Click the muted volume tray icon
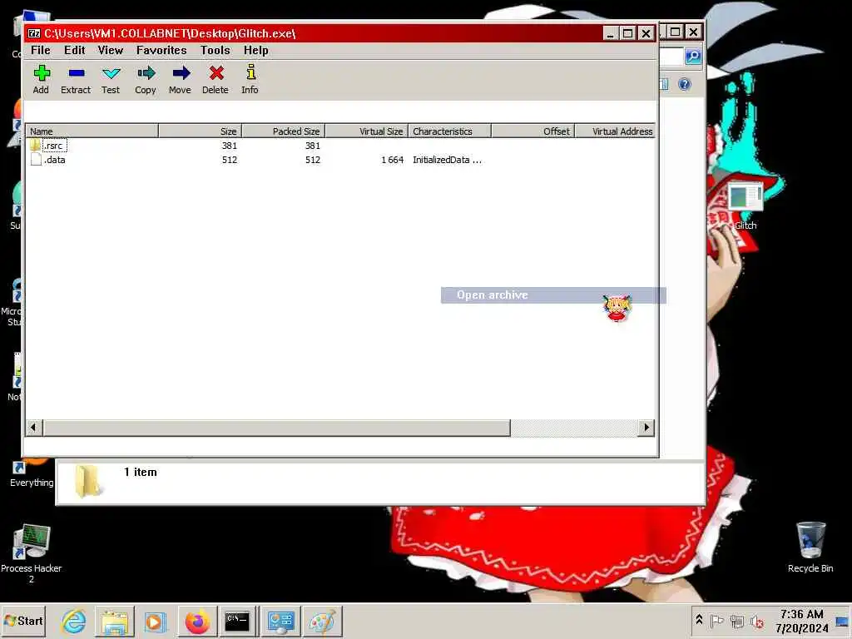Viewport: 852px width, 639px height. click(757, 621)
